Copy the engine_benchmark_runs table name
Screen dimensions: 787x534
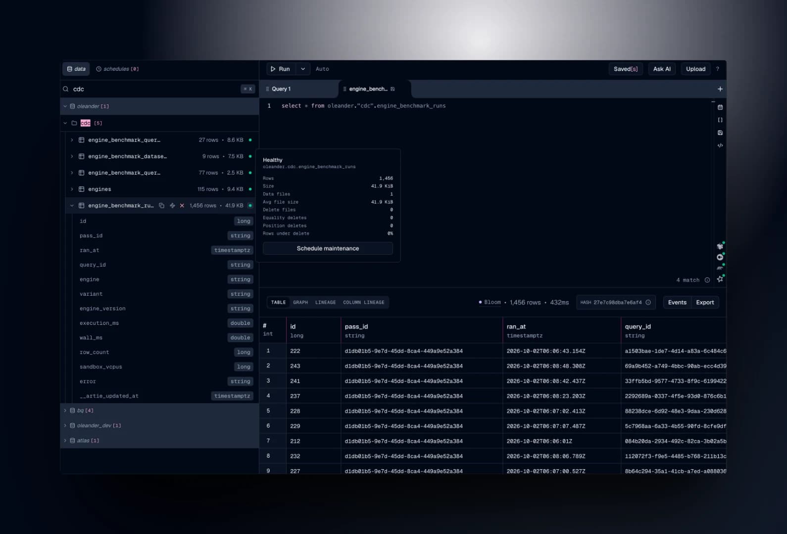161,206
